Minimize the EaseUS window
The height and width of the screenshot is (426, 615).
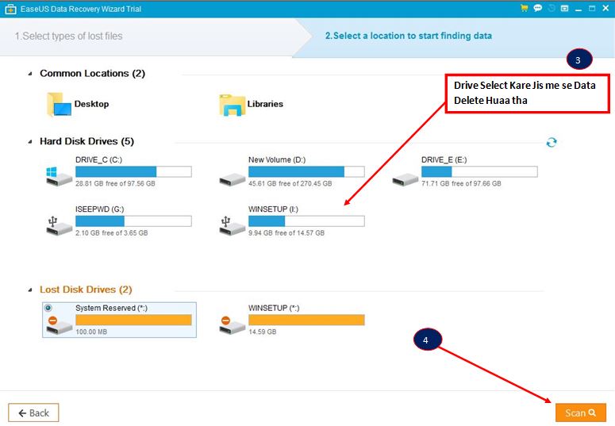click(578, 9)
